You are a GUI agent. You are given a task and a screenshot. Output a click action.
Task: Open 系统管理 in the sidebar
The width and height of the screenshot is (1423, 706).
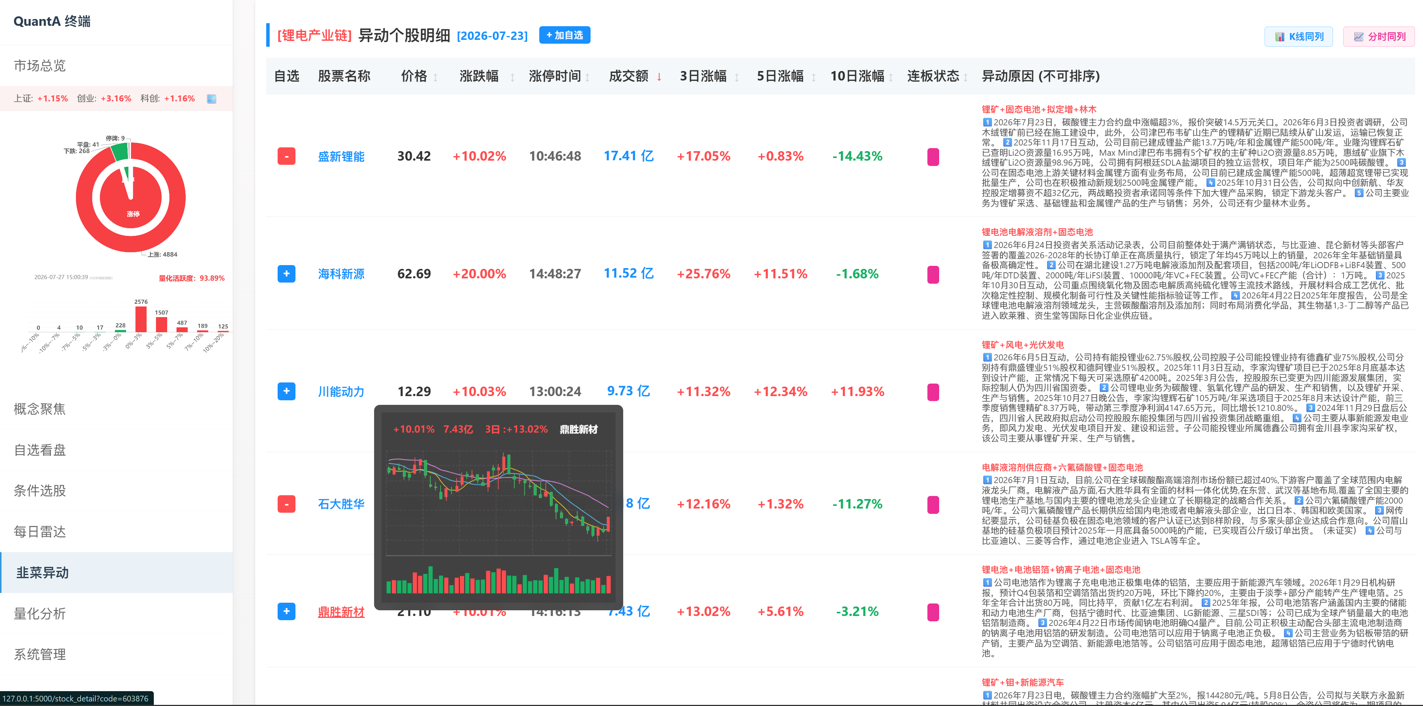point(116,654)
